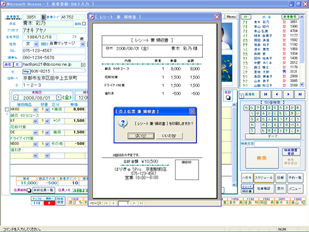This screenshot has height=232, width=309.
Task: Expand the HK60 treatment item dropdown
Action: coord(35,109)
